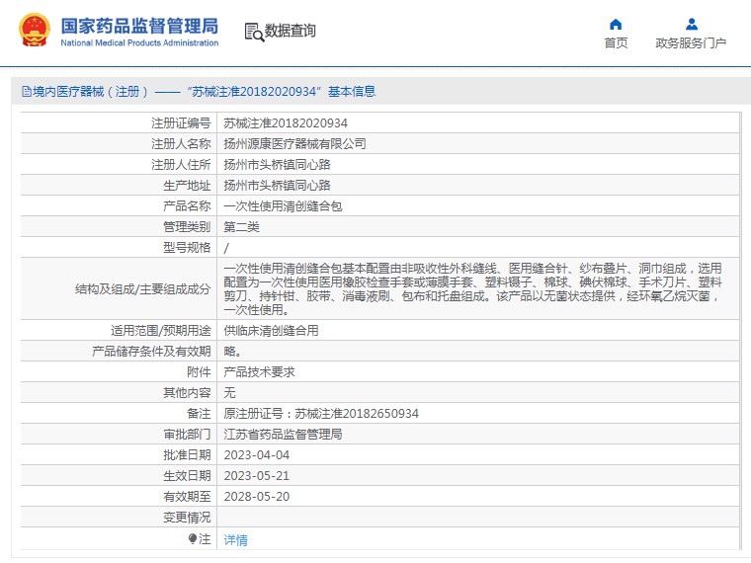The image size is (751, 563).
Task: Click the 管理类别 row label
Action: [x=187, y=227]
